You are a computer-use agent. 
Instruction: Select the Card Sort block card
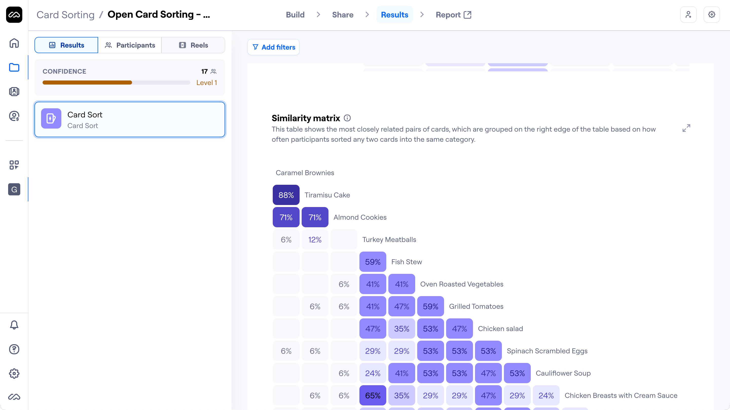(130, 119)
